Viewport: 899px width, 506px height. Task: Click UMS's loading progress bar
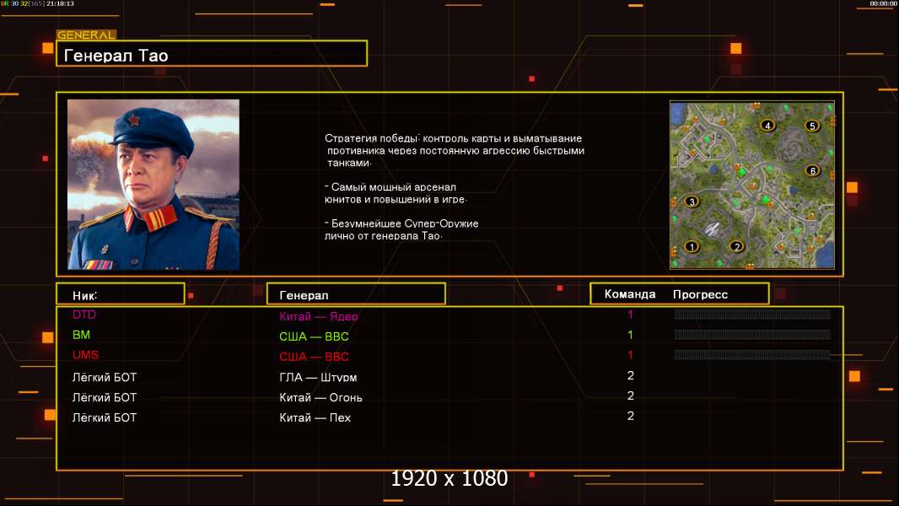(x=752, y=355)
